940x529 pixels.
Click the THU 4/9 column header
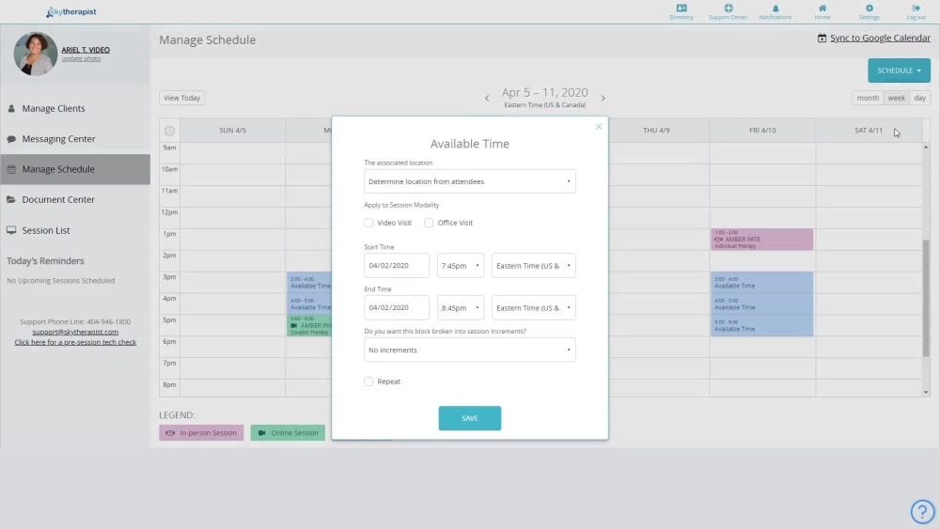tap(656, 130)
